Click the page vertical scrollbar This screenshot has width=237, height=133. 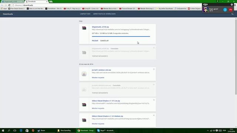point(236,57)
